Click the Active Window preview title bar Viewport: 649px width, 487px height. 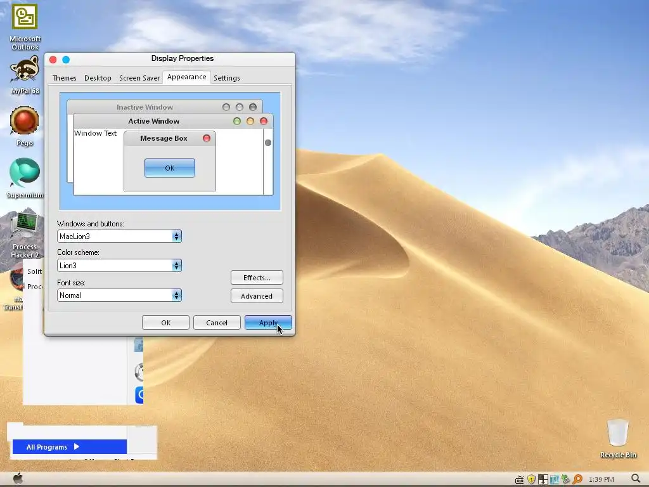click(173, 121)
